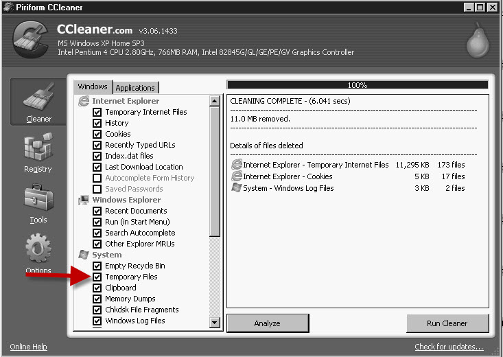Click the '173 files' count
The image size is (503, 357).
point(451,165)
